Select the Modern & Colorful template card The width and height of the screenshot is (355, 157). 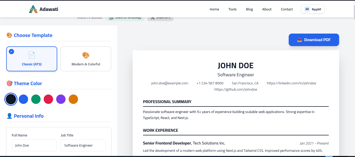(86, 59)
